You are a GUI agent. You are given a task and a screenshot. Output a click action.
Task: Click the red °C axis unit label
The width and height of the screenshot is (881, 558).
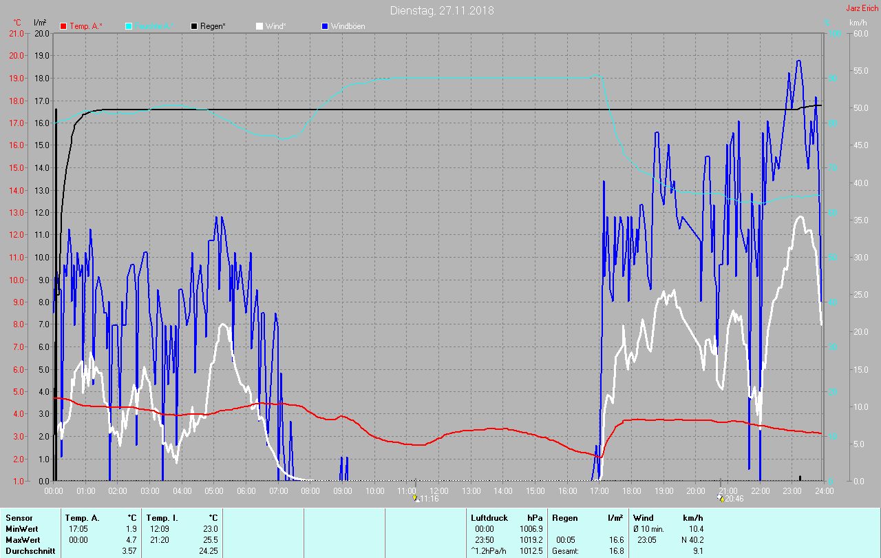(x=17, y=23)
